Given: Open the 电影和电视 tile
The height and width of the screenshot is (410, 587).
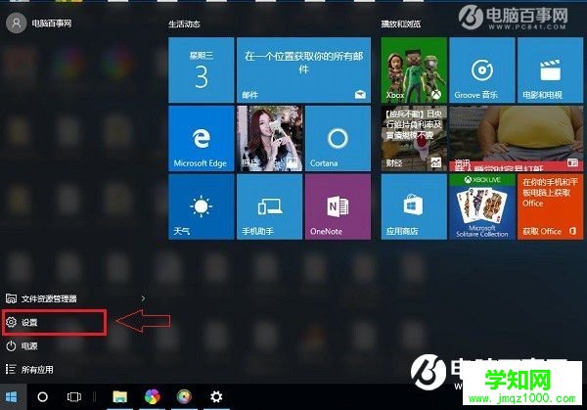Looking at the screenshot, I should [550, 70].
